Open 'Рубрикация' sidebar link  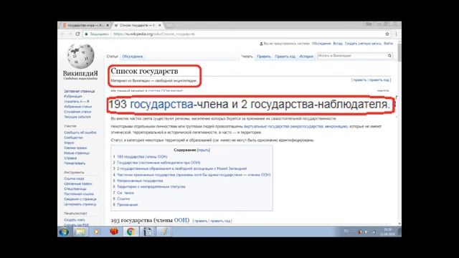(x=73, y=96)
